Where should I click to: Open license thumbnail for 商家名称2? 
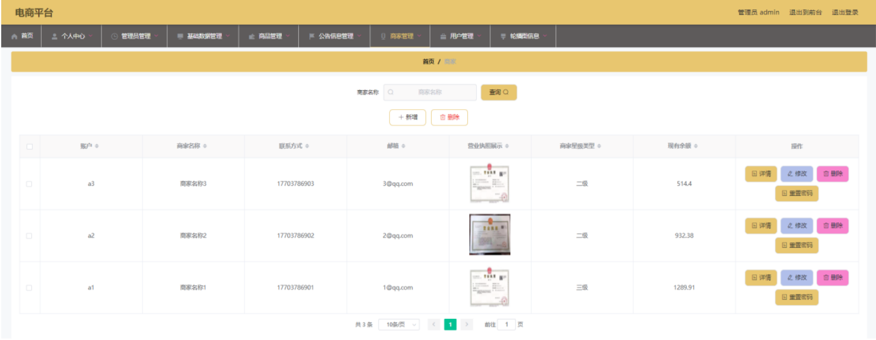click(490, 235)
